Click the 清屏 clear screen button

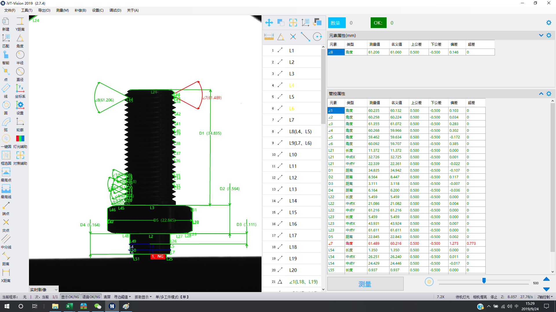tap(107, 297)
